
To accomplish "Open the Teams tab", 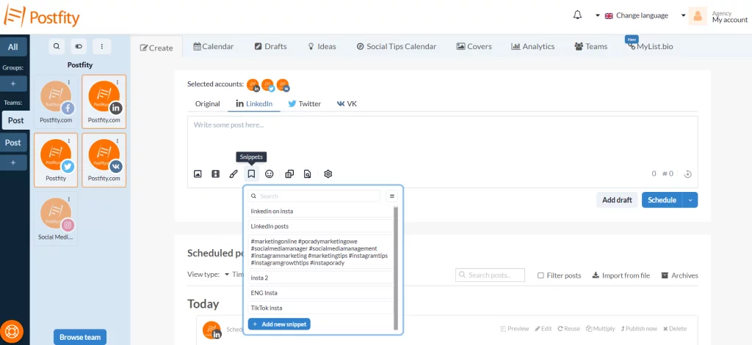I will 591,46.
